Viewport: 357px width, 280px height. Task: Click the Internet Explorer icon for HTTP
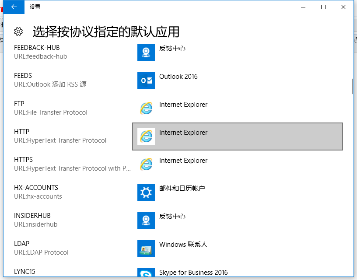pyautogui.click(x=146, y=136)
